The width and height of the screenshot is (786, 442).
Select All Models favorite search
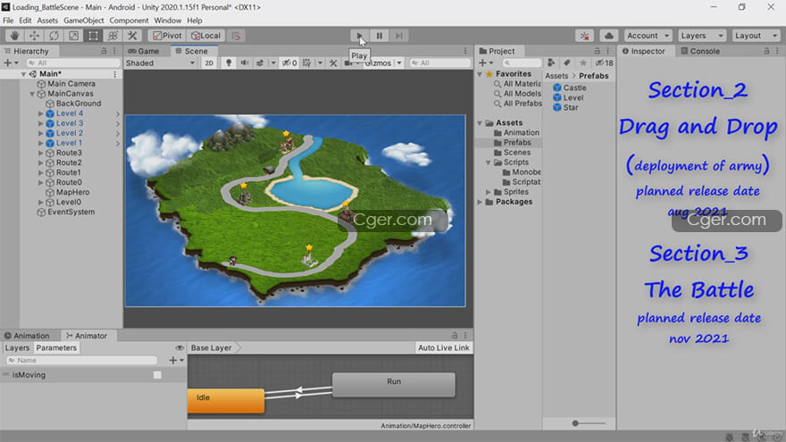click(517, 94)
